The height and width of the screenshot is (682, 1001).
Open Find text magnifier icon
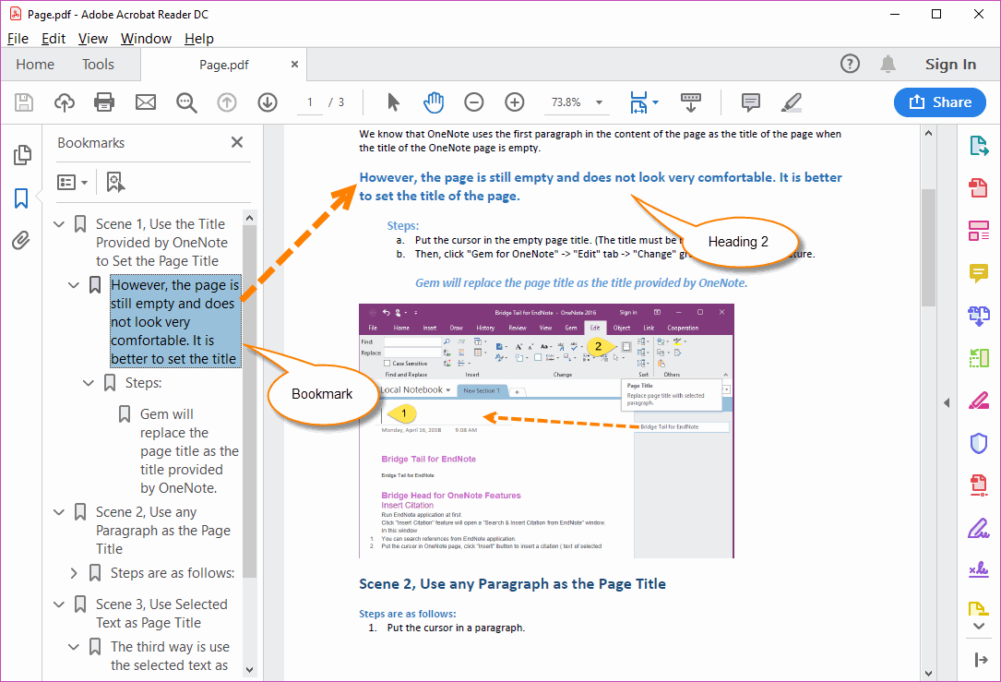[186, 102]
